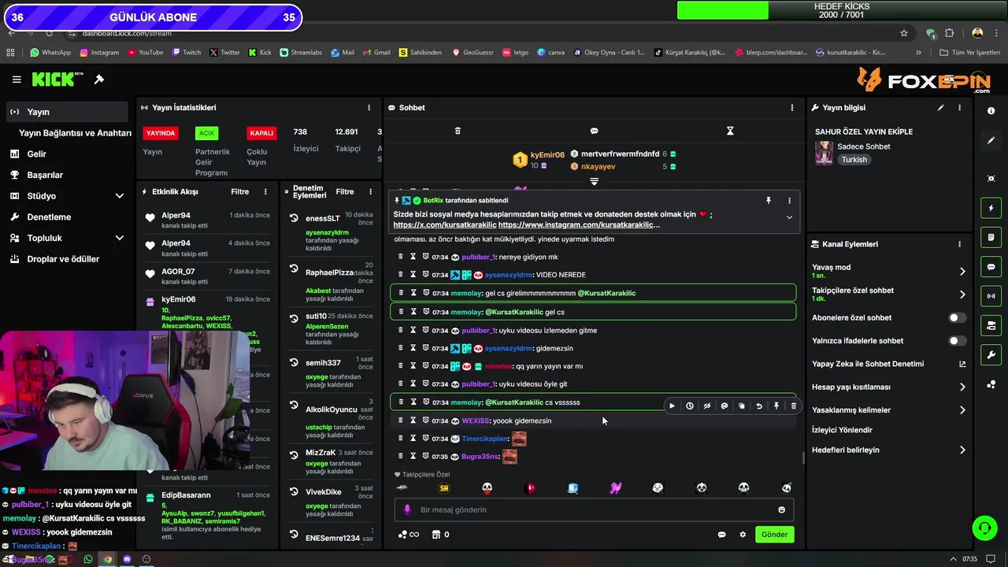
Task: Open Sohbet panel three-dot menu
Action: 792,108
